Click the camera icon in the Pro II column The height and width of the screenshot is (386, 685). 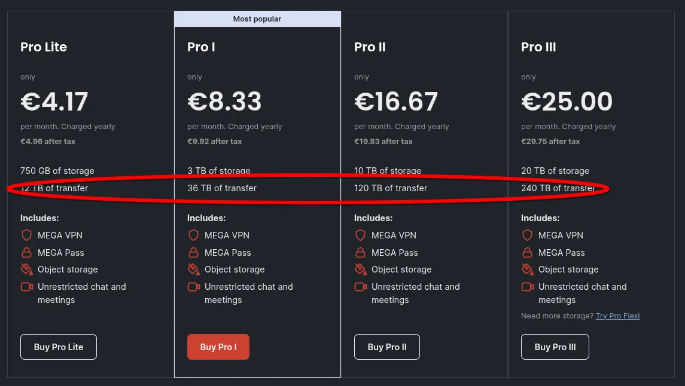360,287
